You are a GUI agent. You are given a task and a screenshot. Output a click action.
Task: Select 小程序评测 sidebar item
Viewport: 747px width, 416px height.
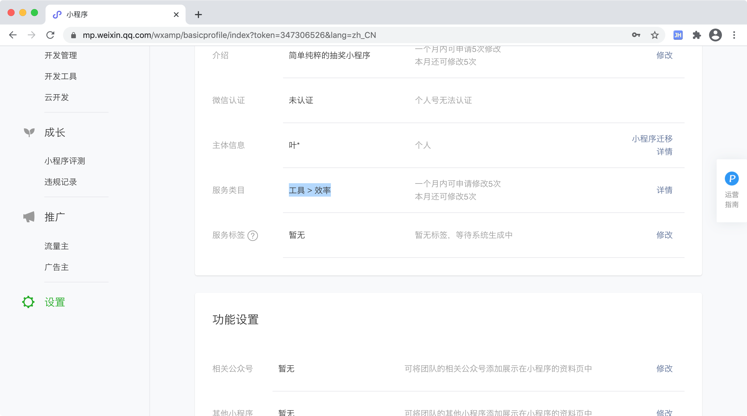pyautogui.click(x=65, y=161)
